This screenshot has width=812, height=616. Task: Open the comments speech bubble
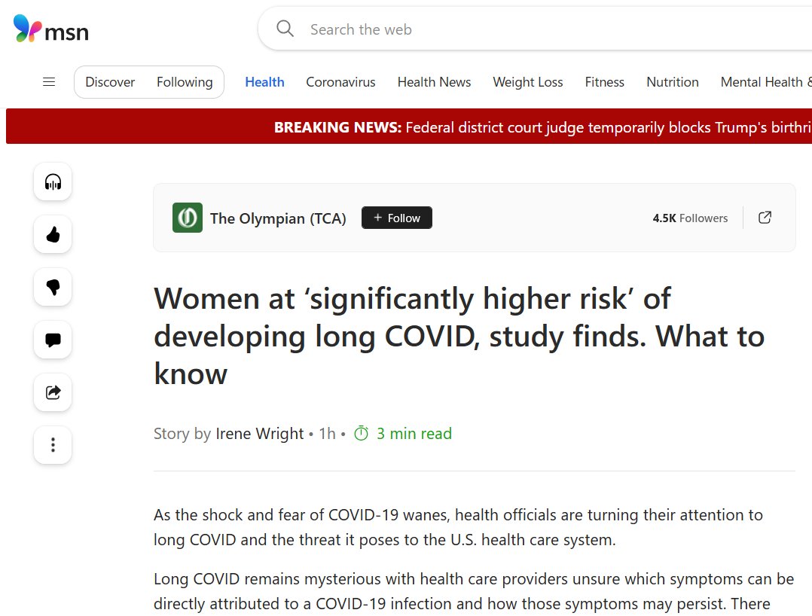[x=53, y=340]
